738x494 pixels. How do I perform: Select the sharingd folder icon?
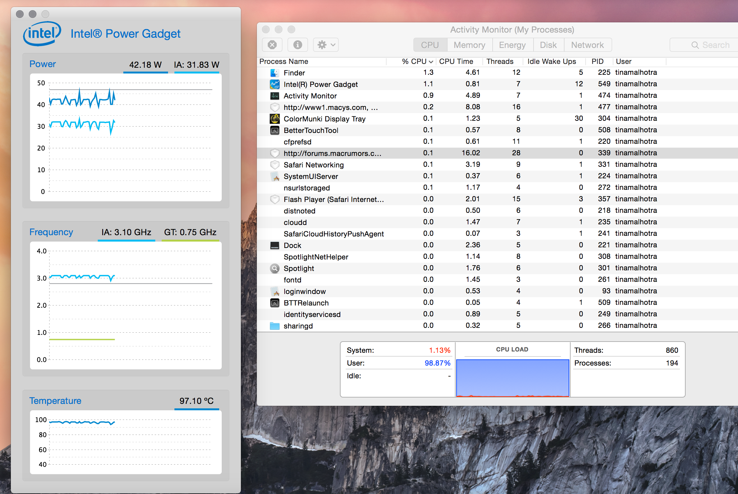click(x=275, y=326)
